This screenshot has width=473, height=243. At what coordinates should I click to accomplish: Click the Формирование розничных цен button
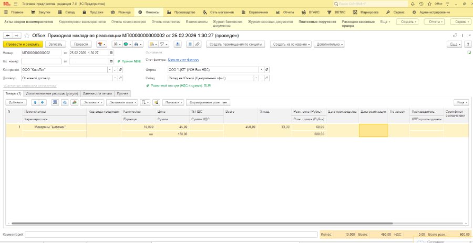pos(208,102)
